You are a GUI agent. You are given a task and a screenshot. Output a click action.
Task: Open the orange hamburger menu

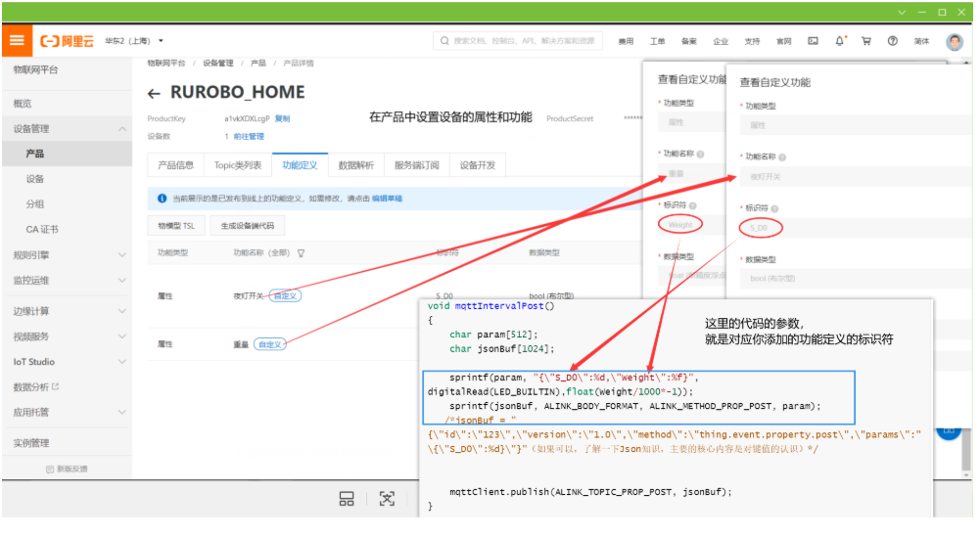(x=17, y=41)
